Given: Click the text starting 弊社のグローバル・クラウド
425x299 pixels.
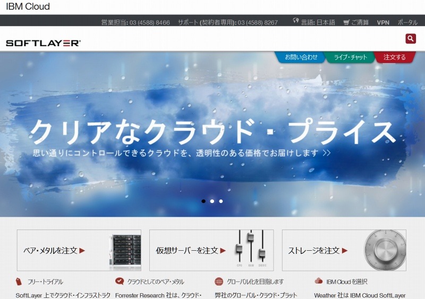Looking at the screenshot, I should [x=256, y=295].
